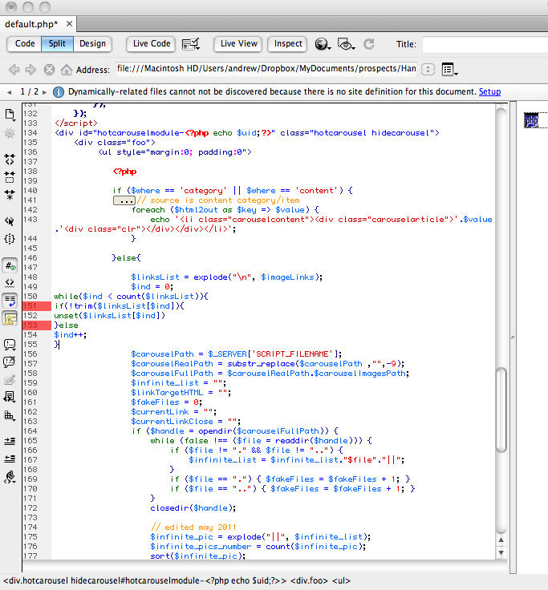548x590 pixels.
Task: Click the blue info icon
Action: point(59,92)
